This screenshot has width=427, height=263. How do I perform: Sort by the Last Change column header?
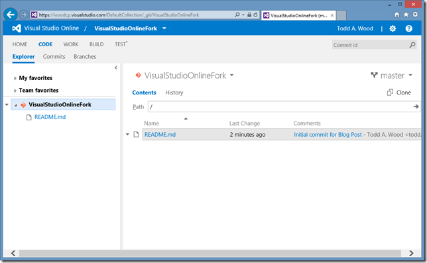(x=245, y=123)
